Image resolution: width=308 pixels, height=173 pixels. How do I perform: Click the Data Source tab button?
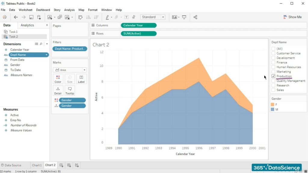pos(11,165)
